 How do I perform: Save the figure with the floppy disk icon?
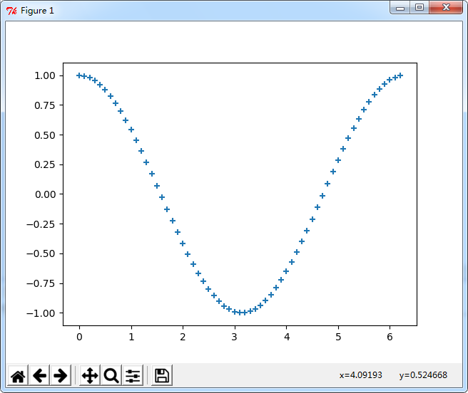point(162,375)
